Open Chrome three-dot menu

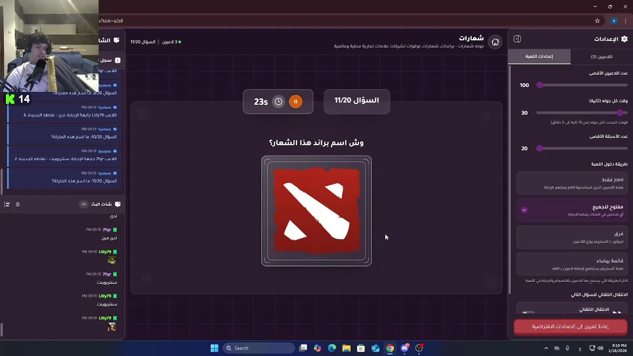[626, 21]
